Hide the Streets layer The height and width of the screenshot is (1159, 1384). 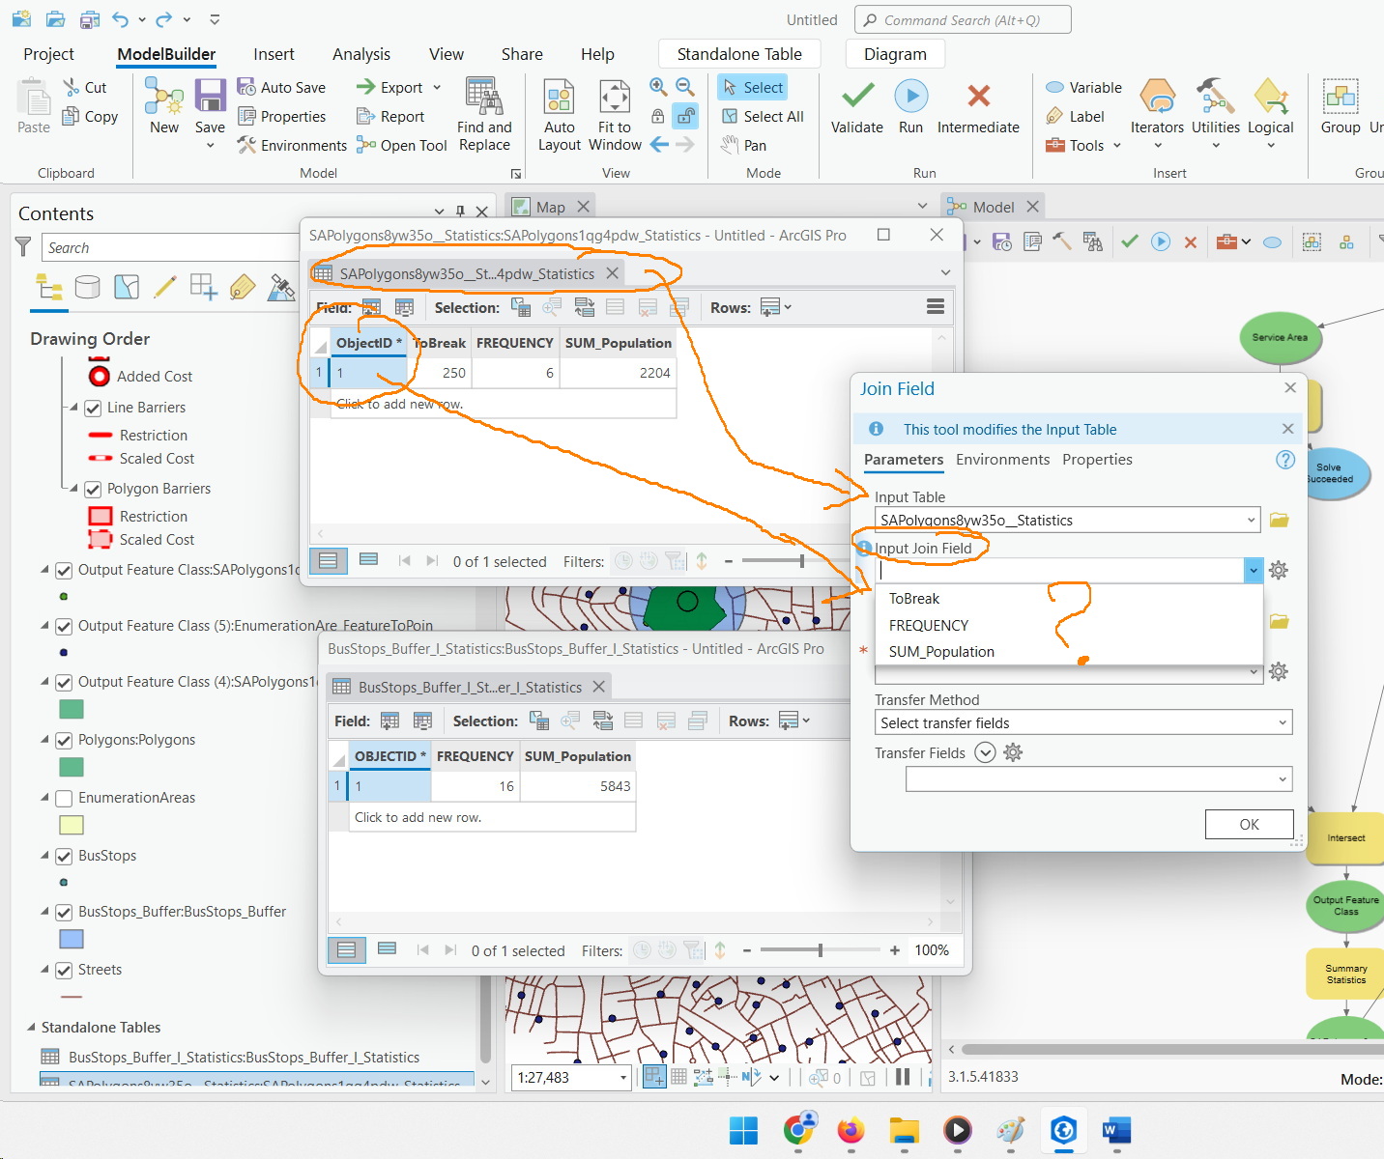(64, 970)
